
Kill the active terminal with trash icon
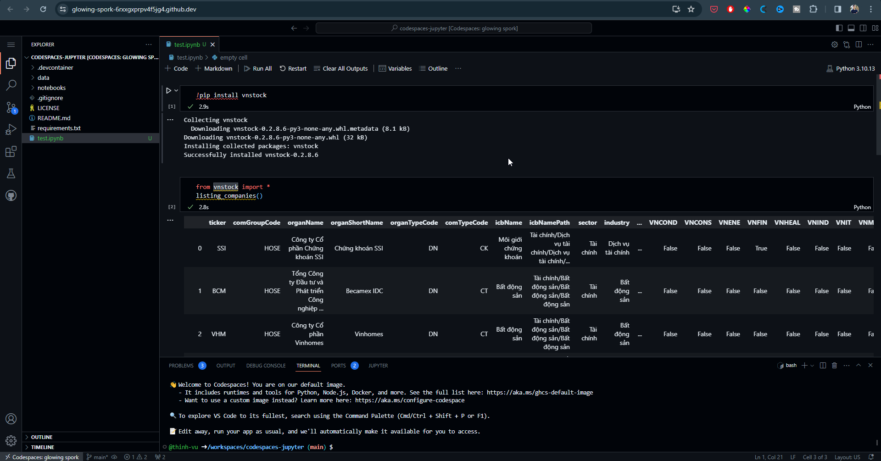point(834,365)
